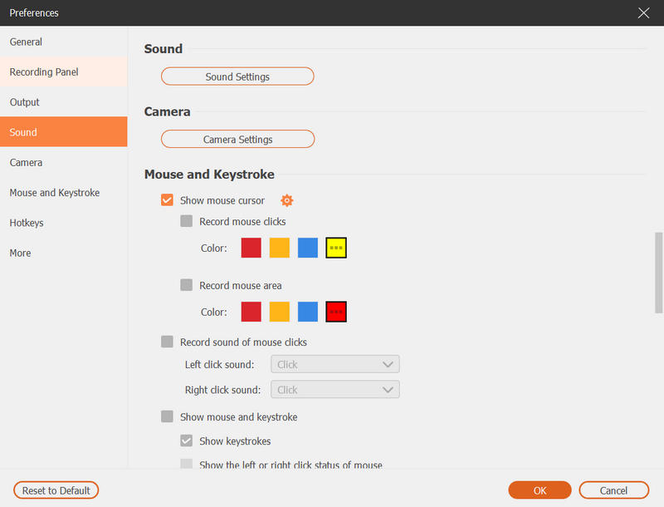
Task: Confirm preferences with OK
Action: click(x=539, y=490)
